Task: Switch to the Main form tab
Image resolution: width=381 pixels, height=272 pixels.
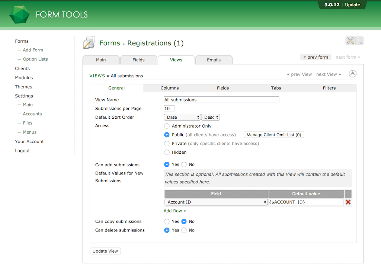Action: click(101, 60)
